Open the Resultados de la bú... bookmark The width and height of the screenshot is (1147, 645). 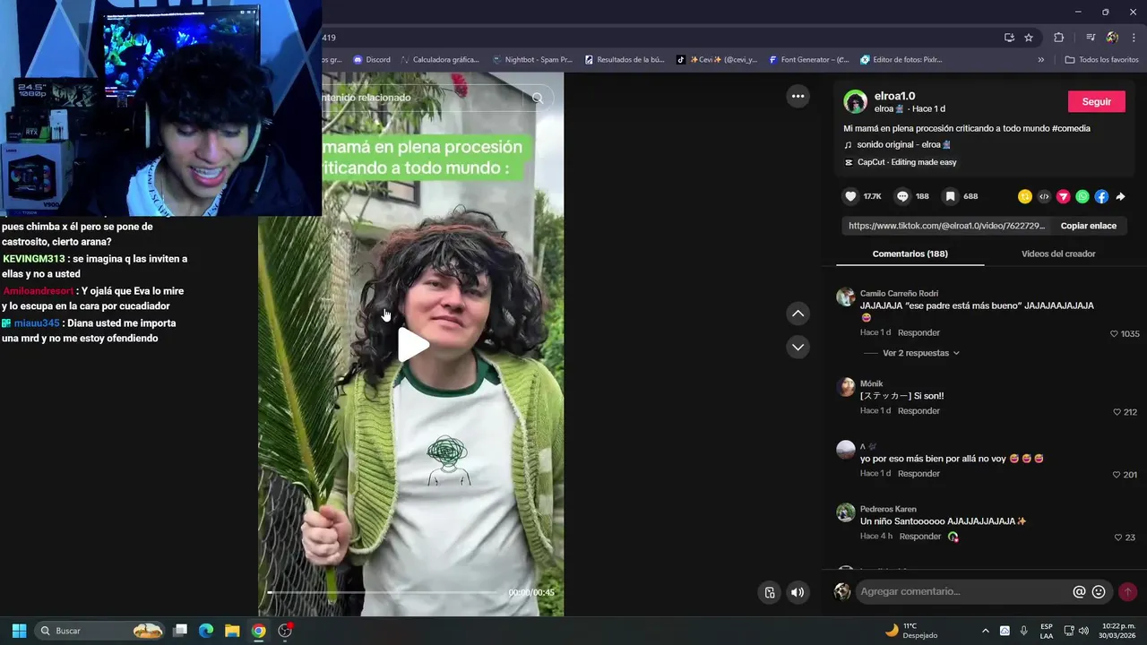click(x=625, y=59)
